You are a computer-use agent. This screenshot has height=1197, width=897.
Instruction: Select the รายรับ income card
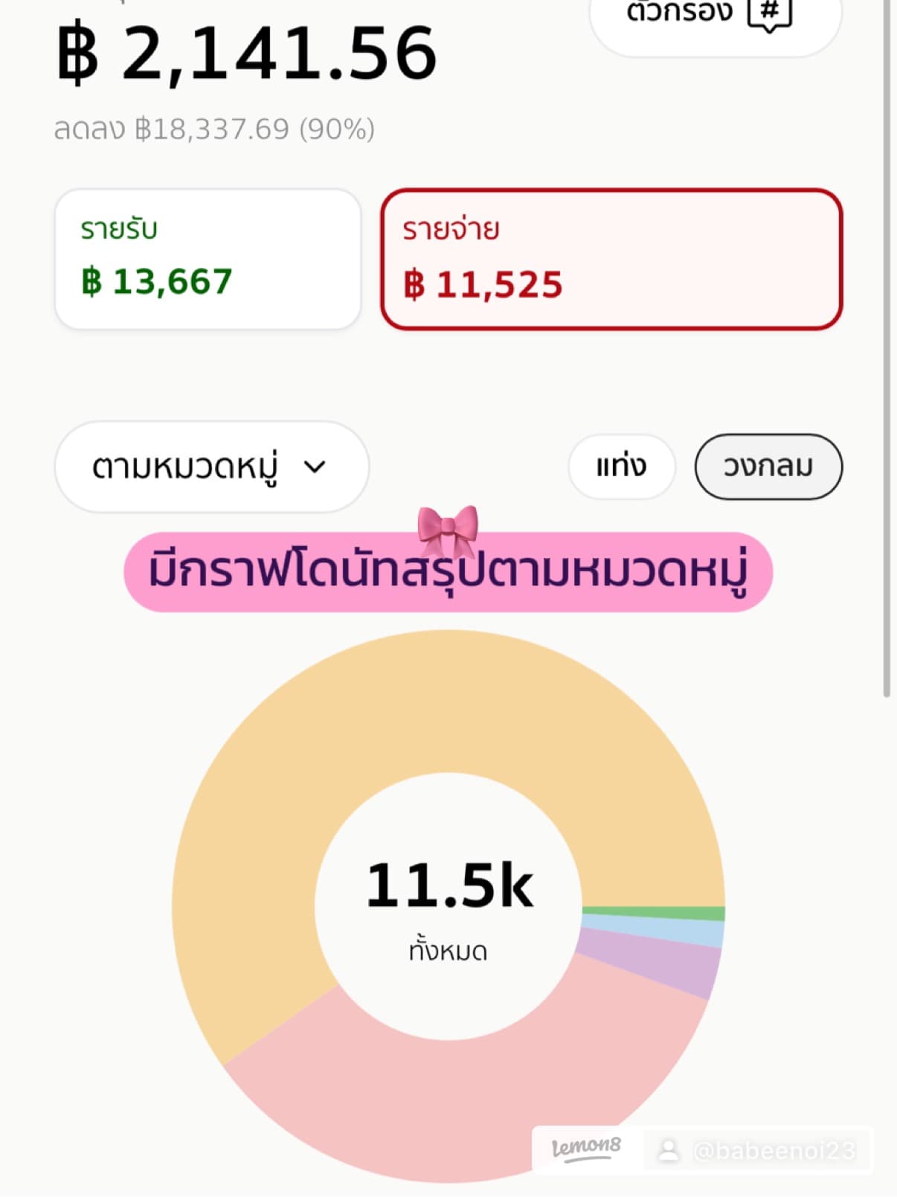click(208, 259)
